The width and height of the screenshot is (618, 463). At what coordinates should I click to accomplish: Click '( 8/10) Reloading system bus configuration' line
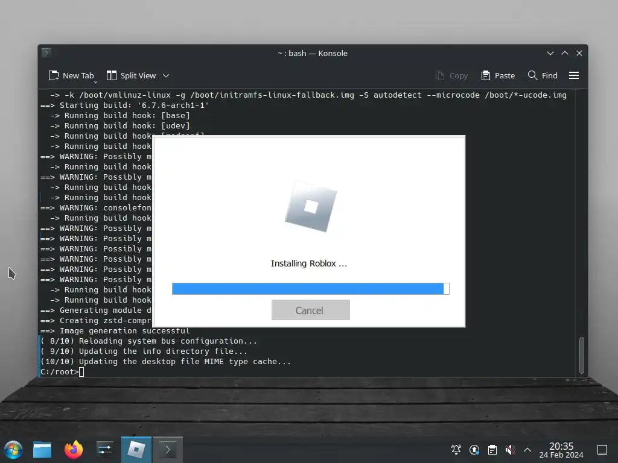click(148, 341)
